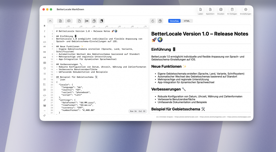The width and height of the screenshot is (276, 152).
Task: Click preview heading 'Neue Funktionen'
Action: point(169,66)
